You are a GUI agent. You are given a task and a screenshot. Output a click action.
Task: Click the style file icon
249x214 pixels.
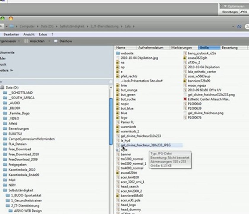coord(118,150)
